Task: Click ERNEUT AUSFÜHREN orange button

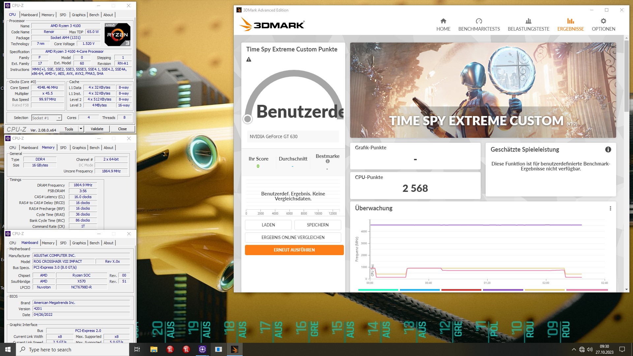Action: coord(294,250)
